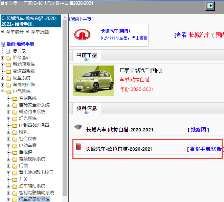
Task: Select the 音频视频系统 tree item
Action: pyautogui.click(x=32, y=159)
